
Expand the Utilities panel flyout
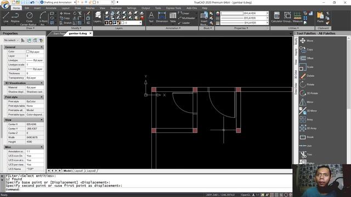(x=293, y=28)
